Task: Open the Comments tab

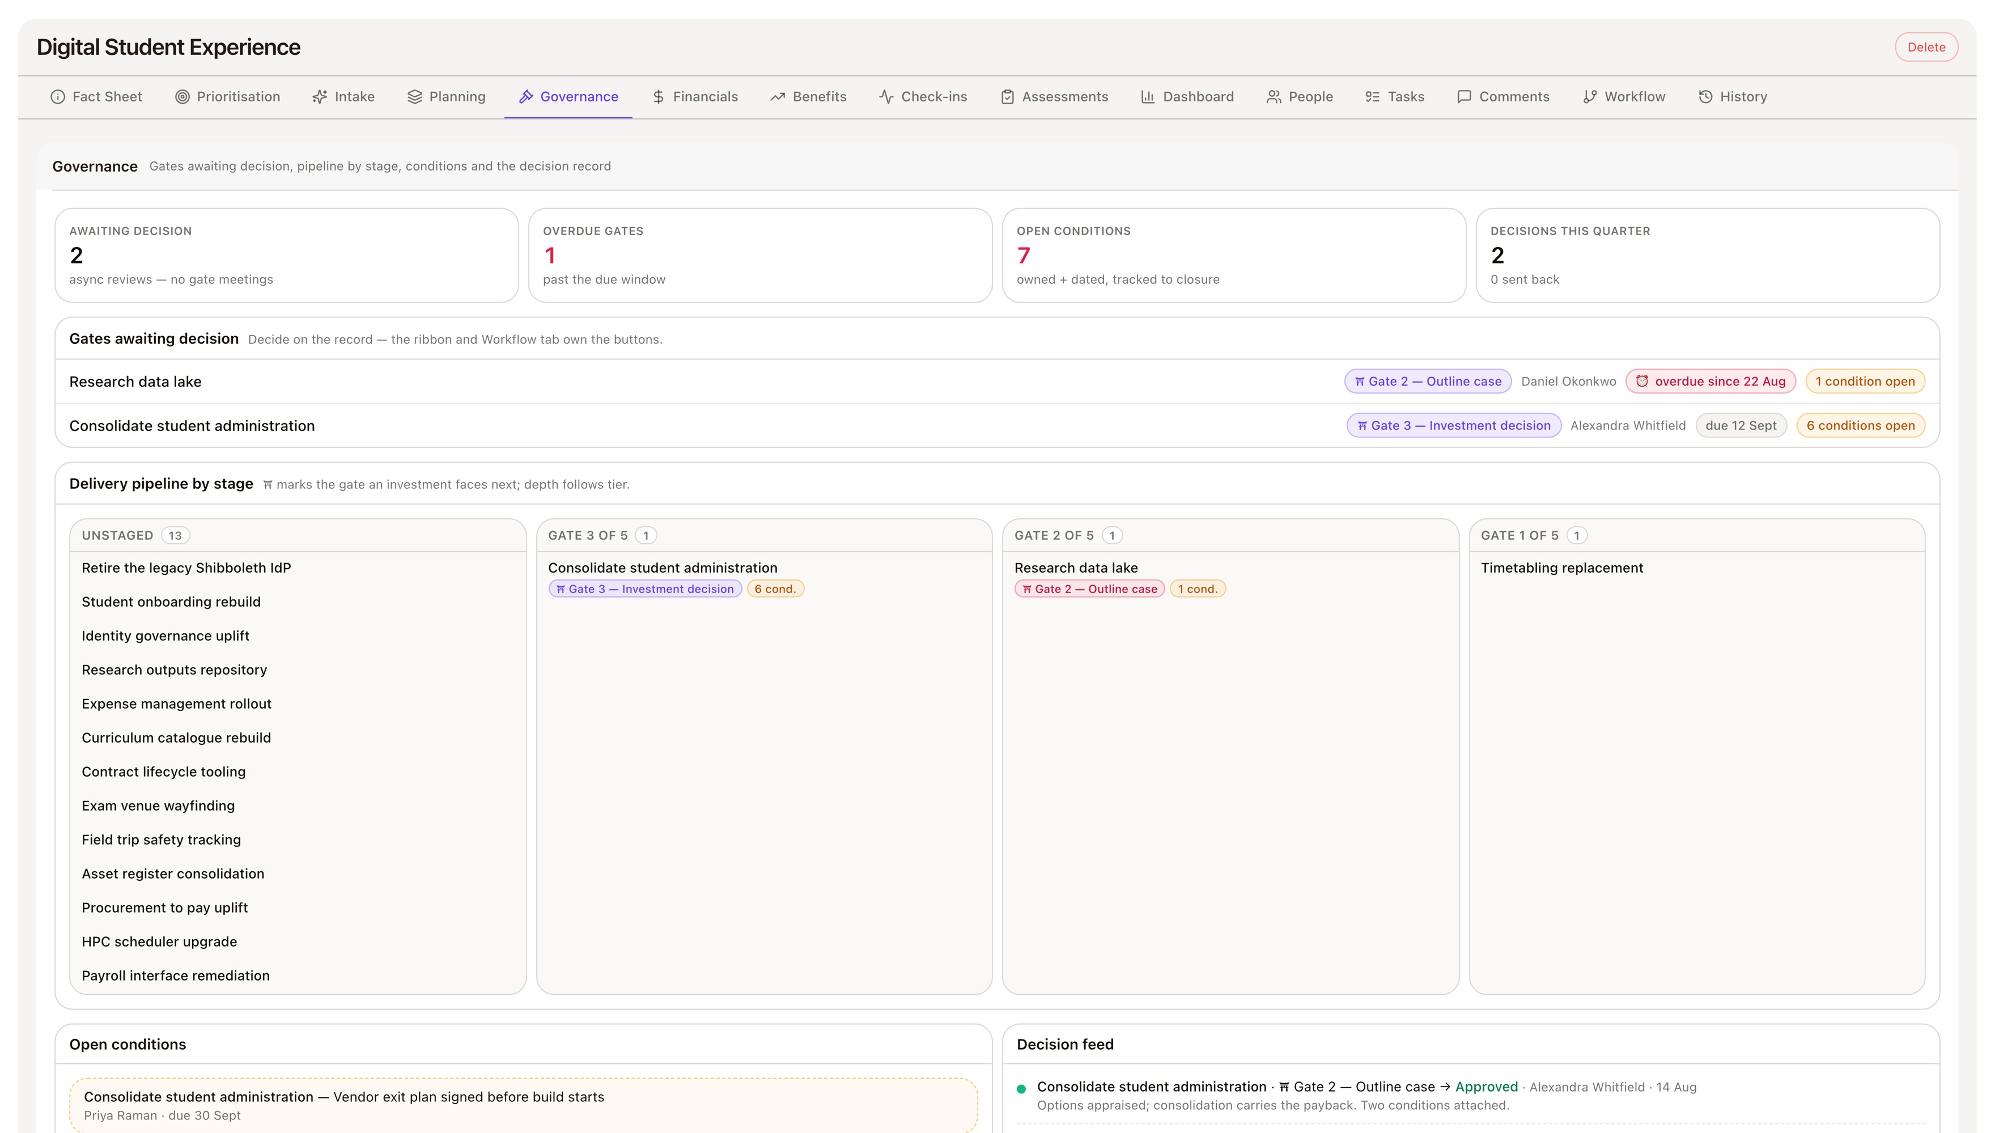Action: (x=1504, y=96)
